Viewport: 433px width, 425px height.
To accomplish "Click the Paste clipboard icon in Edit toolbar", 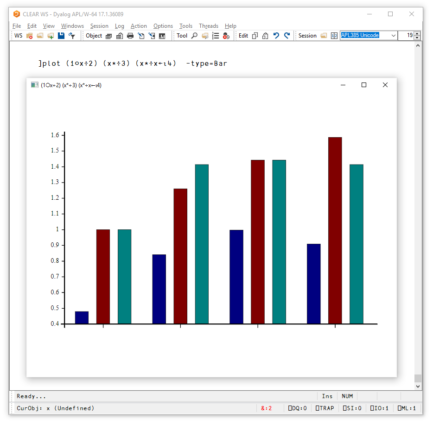I will click(265, 36).
